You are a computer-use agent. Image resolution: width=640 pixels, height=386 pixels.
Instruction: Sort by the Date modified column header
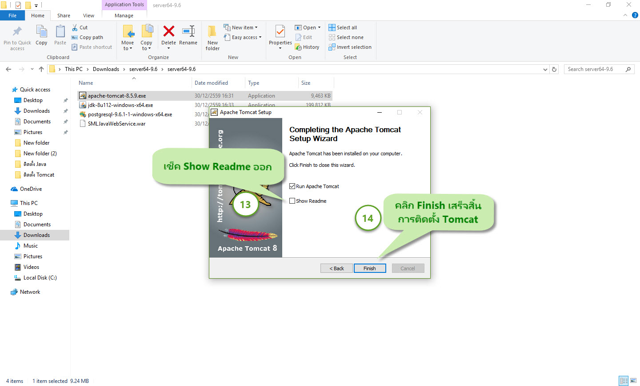tap(211, 83)
